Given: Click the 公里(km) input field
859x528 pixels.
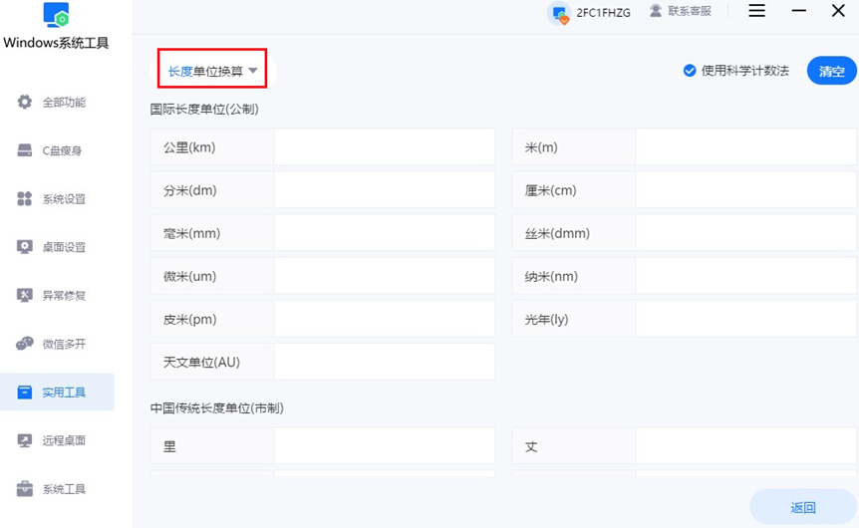Looking at the screenshot, I should click(x=384, y=146).
